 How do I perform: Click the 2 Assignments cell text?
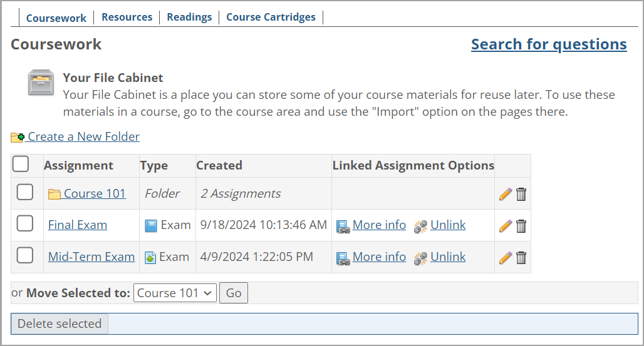[241, 193]
